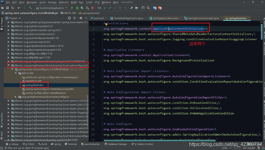This screenshot has width=265, height=150.
Task: Open settings with the wrench icon
Action: tap(132, 8)
